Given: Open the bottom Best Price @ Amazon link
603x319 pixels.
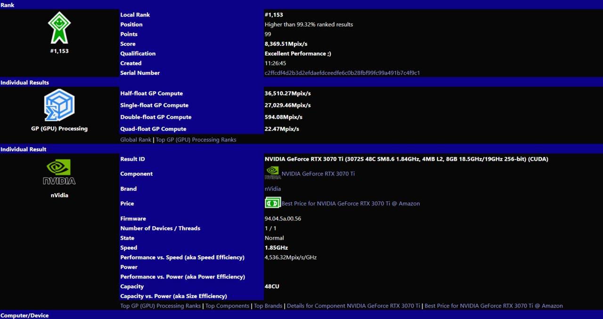Looking at the screenshot, I should (494, 306).
